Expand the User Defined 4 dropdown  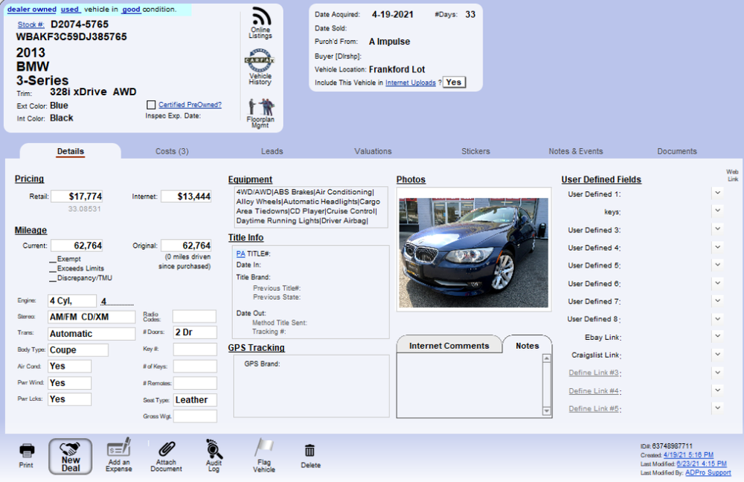(718, 247)
